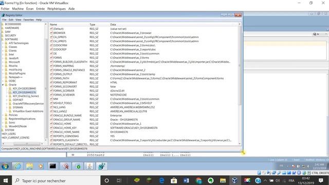Open Chrome from host taskbar
329x185 pixels.
click(198, 180)
